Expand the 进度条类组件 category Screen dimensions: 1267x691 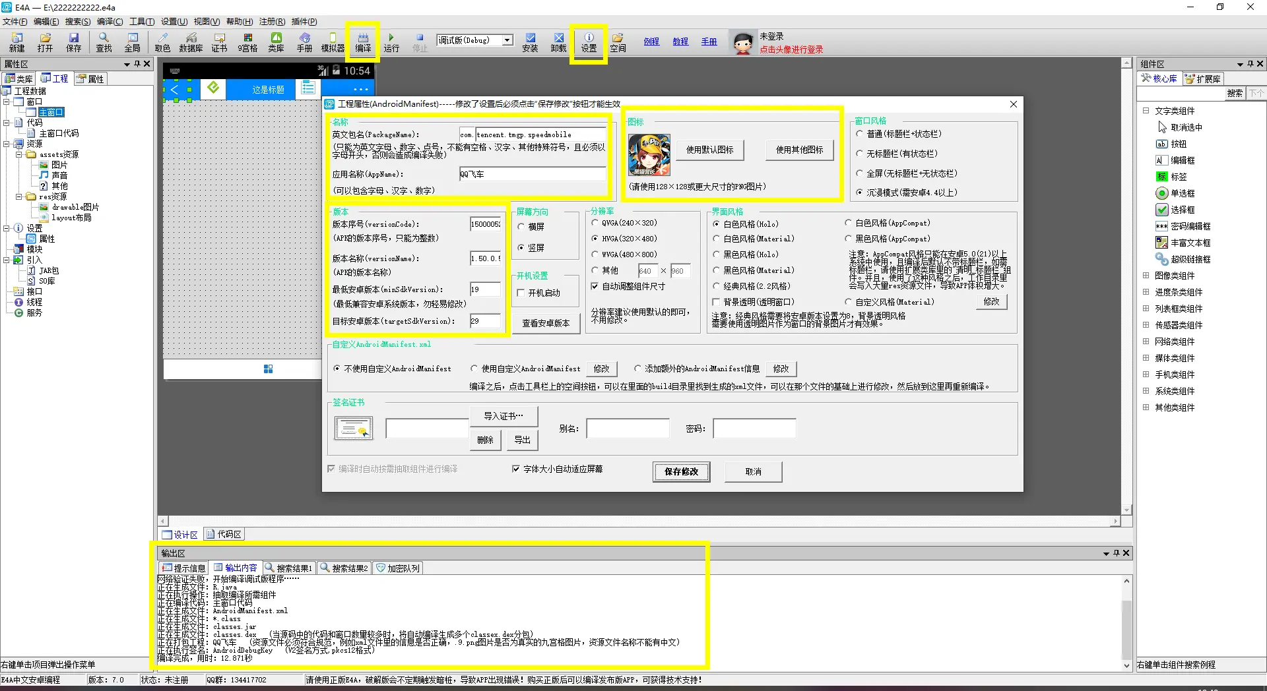pyautogui.click(x=1146, y=292)
